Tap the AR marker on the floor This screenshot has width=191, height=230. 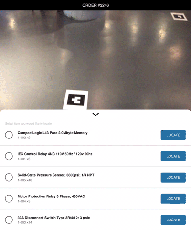click(x=76, y=100)
